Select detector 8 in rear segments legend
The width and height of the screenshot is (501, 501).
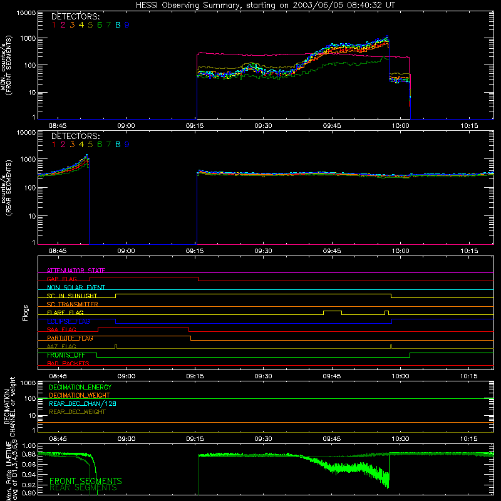(118, 145)
